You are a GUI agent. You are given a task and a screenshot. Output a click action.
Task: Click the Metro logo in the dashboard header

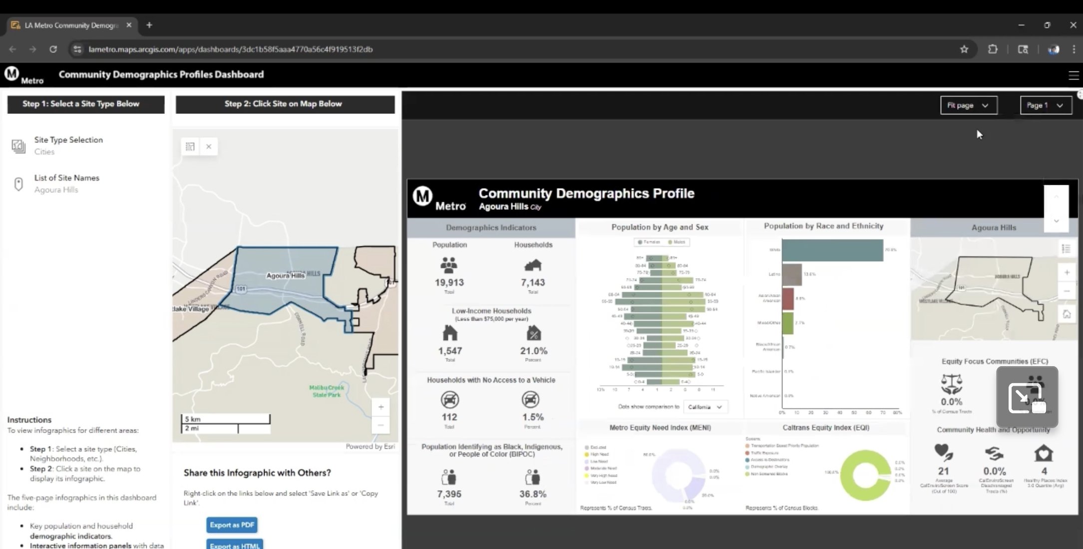[24, 75]
